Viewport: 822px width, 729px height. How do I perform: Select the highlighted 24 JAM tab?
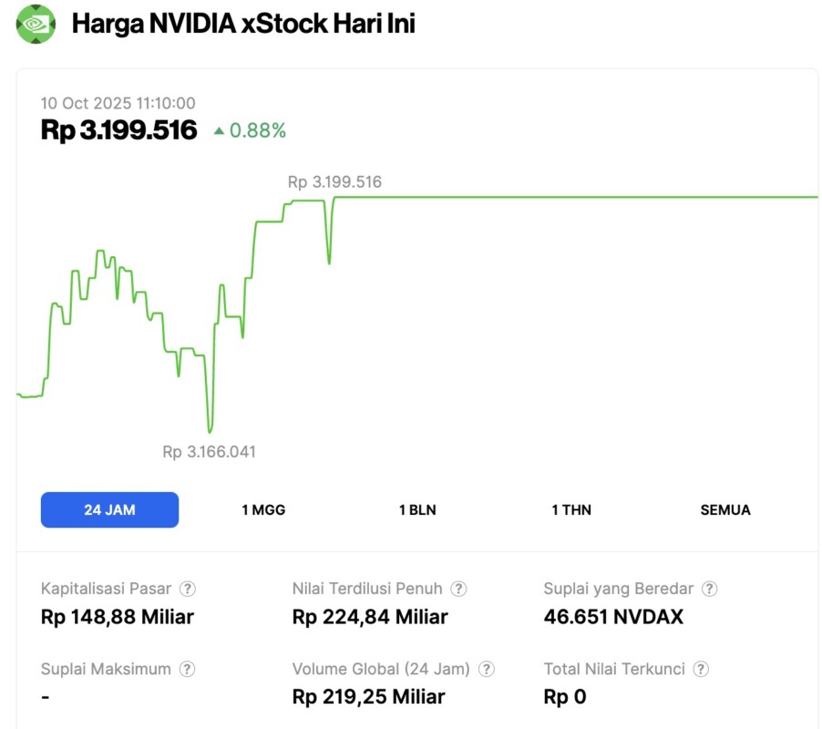(109, 509)
